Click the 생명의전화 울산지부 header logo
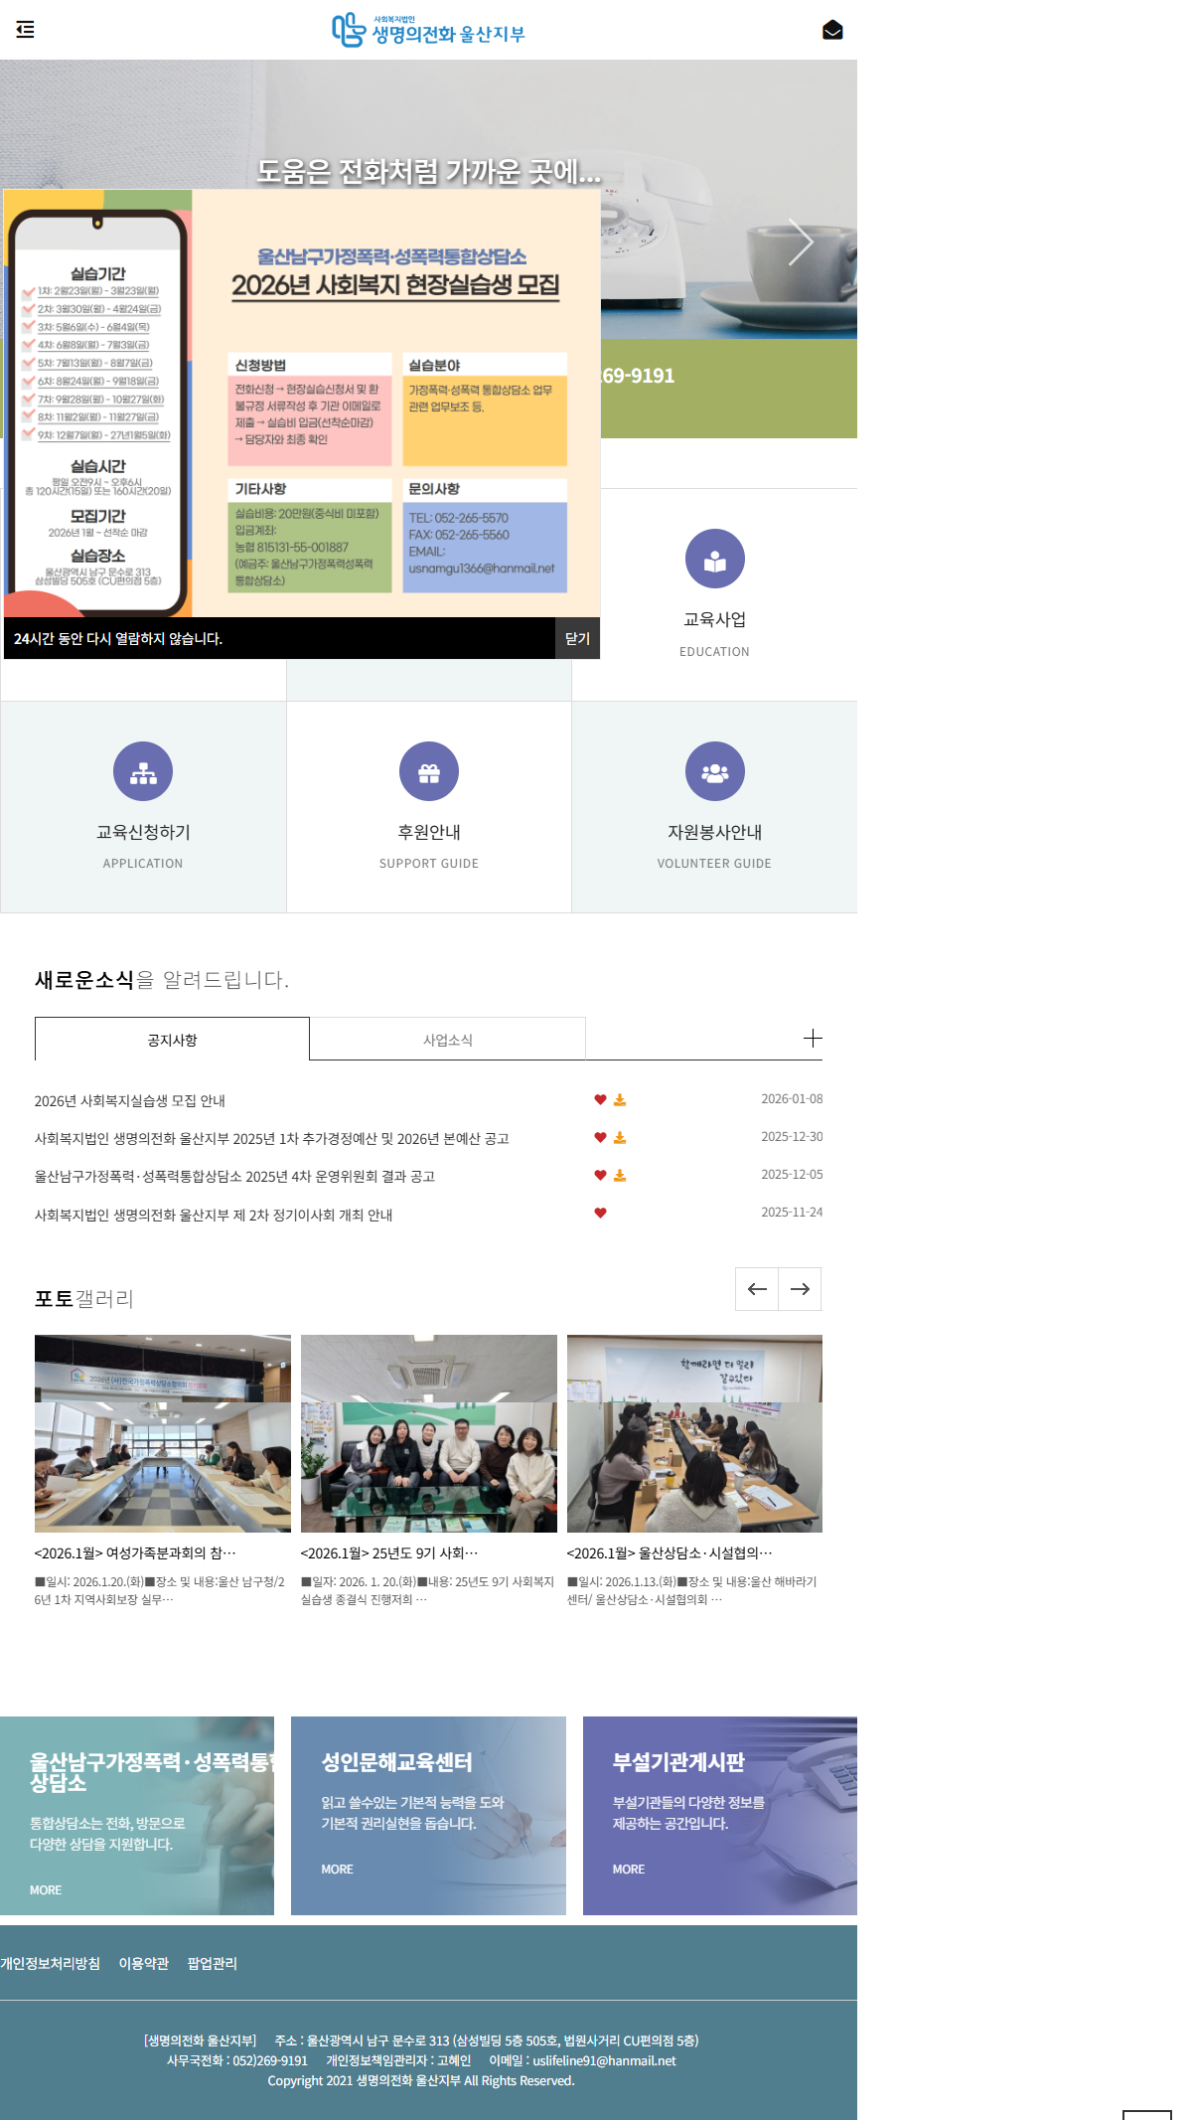 pos(428,30)
